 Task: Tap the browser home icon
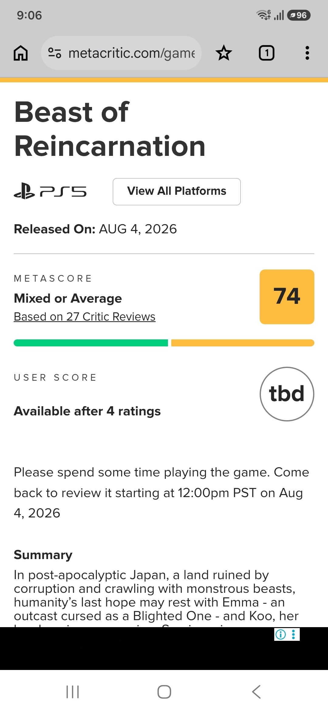point(21,53)
